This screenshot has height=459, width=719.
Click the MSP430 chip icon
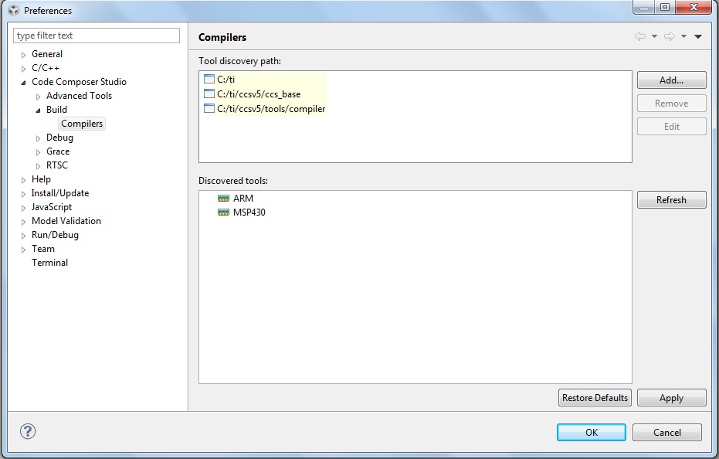[223, 212]
